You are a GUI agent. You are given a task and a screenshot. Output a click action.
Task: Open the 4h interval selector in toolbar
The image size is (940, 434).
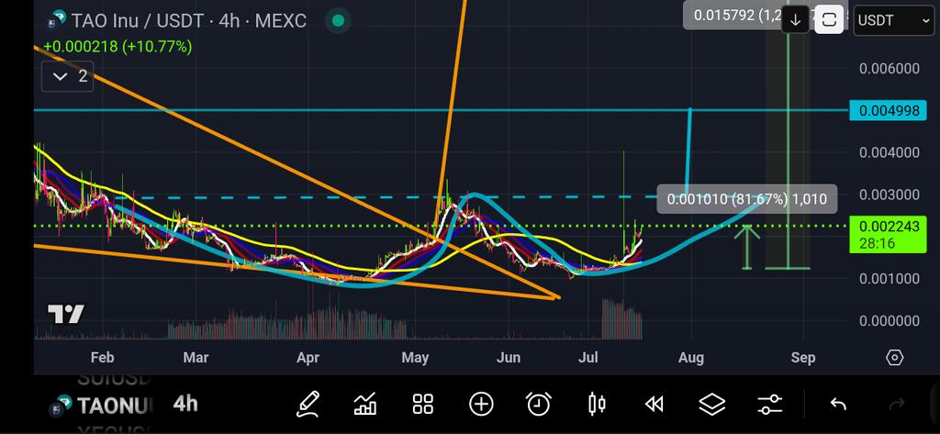(x=185, y=404)
